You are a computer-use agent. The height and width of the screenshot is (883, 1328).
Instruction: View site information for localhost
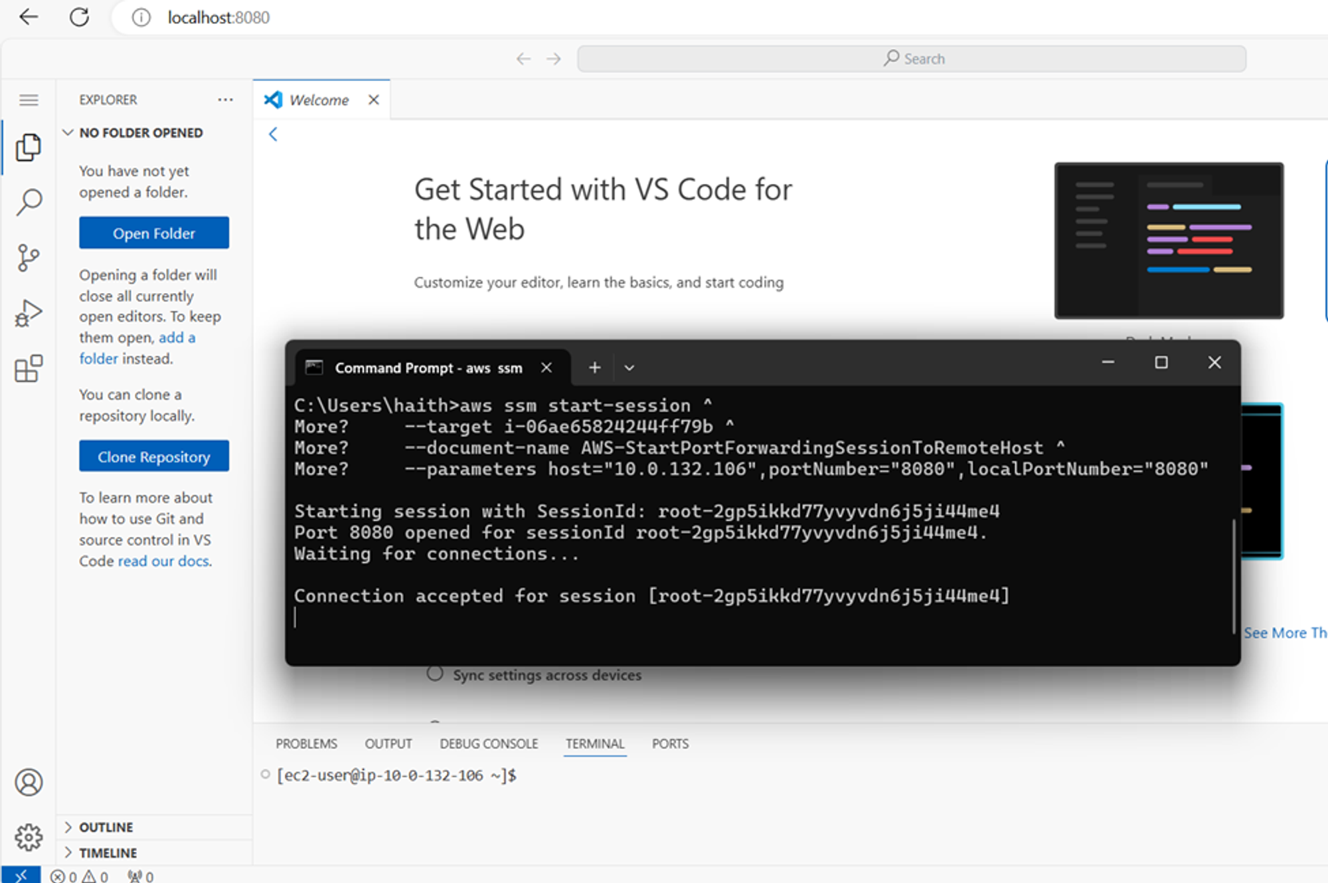pos(141,17)
